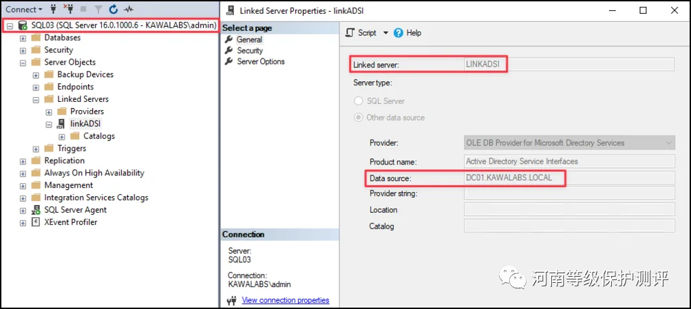This screenshot has width=691, height=309.
Task: Select the Linked Servers folder icon
Action: tap(49, 100)
